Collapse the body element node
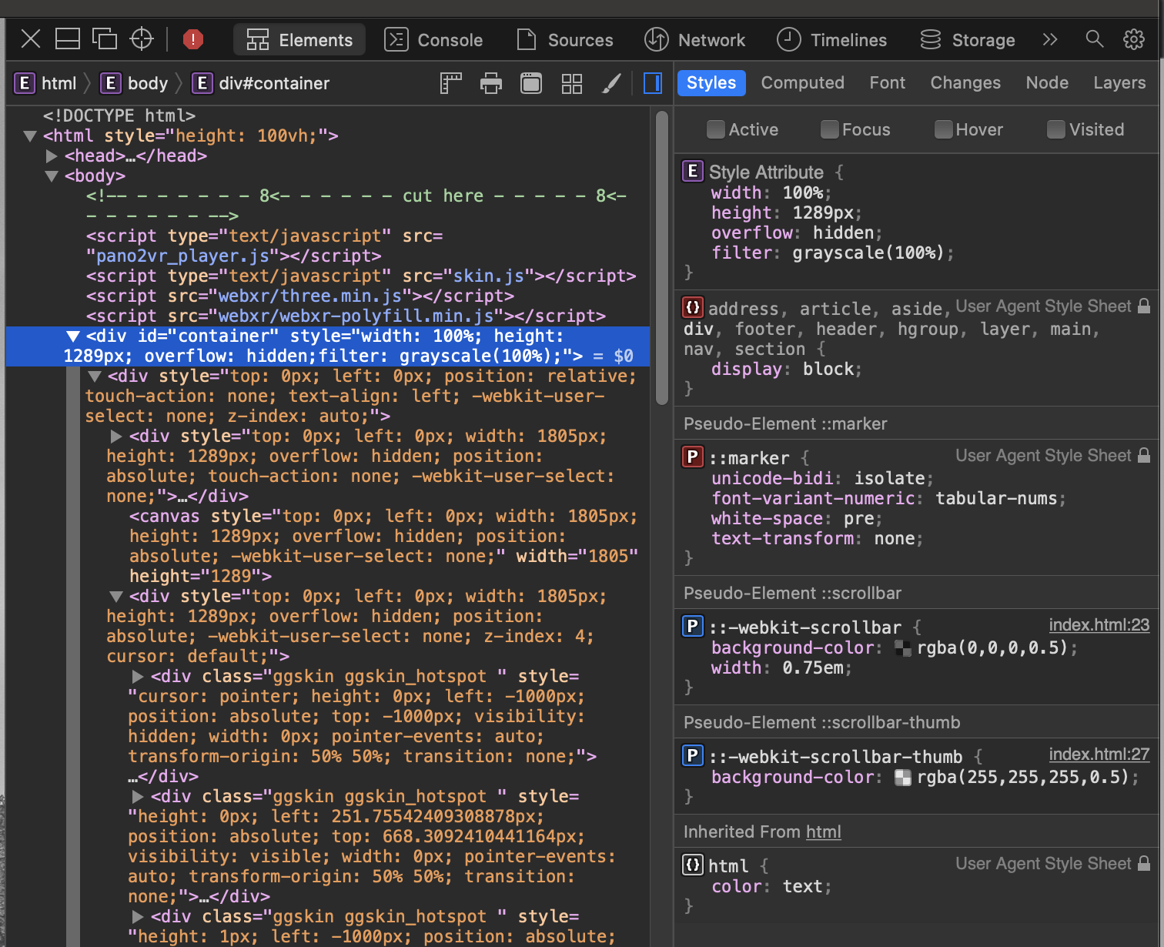 coord(52,176)
